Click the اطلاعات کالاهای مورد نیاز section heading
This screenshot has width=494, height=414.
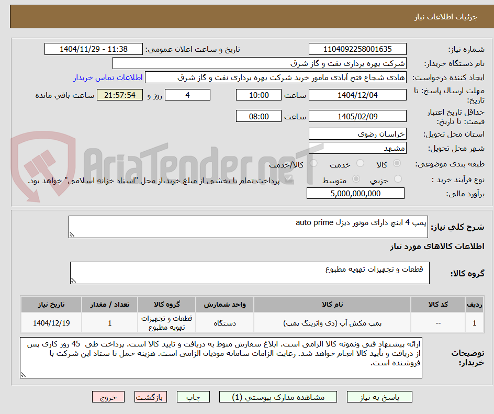coord(437,247)
